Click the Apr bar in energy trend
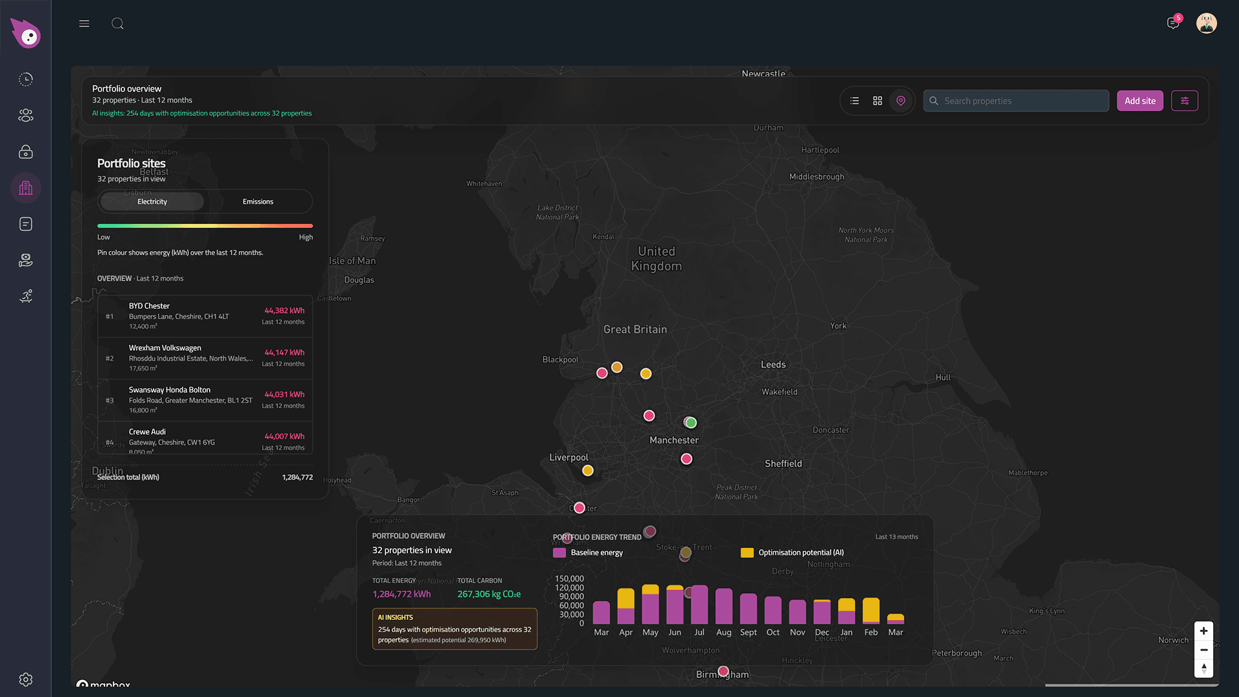 pyautogui.click(x=626, y=606)
